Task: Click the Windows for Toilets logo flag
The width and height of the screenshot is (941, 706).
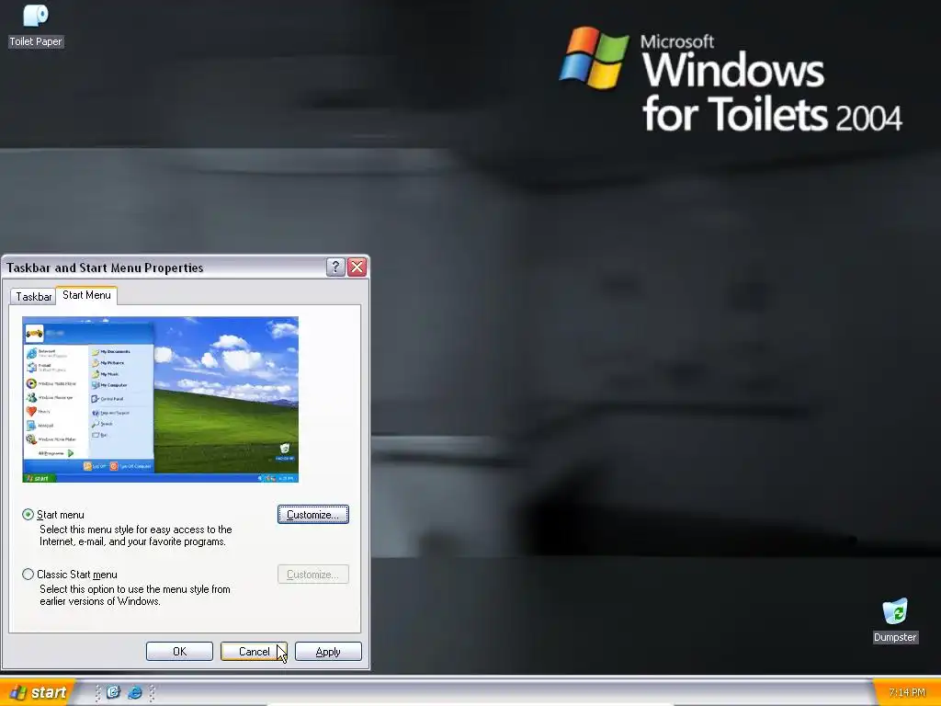Action: pos(595,58)
